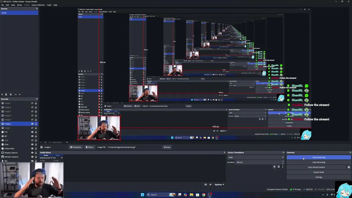Image resolution: width=352 pixels, height=198 pixels.
Task: Show the Image 6 source
Action: [x=32, y=107]
